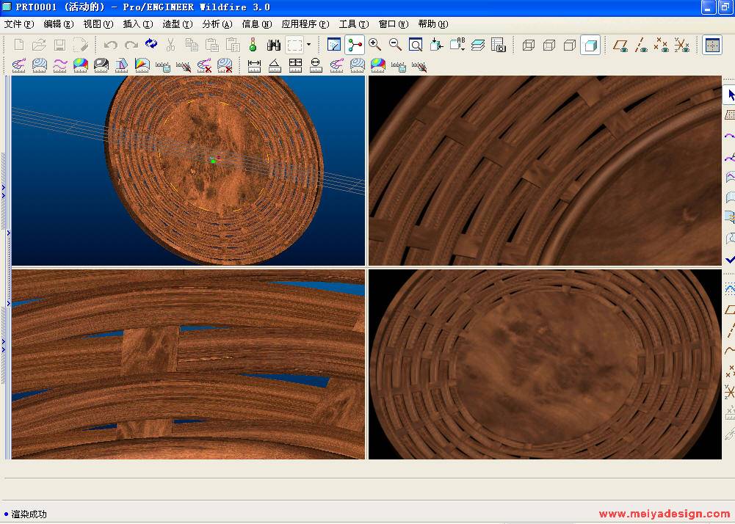Open the Layers stacked sheets icon
The image size is (735, 524).
478,45
